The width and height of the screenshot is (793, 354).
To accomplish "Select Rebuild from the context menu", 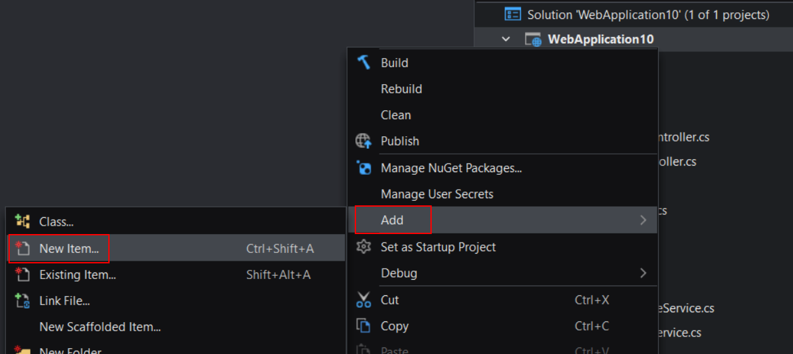I will point(401,89).
